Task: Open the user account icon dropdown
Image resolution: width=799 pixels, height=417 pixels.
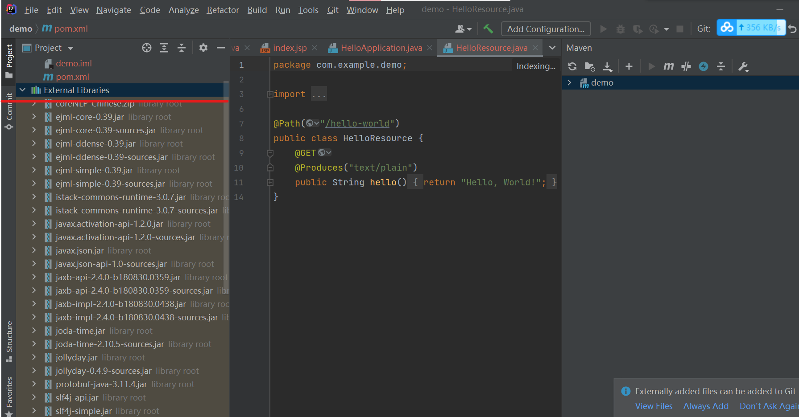Action: [463, 29]
